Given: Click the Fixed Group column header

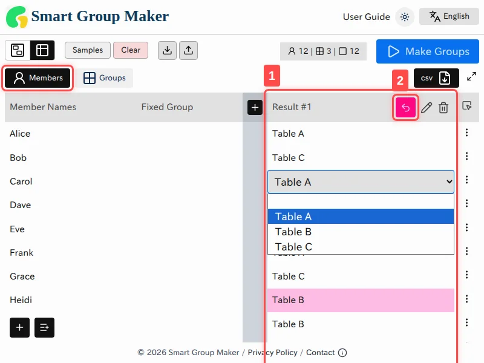Looking at the screenshot, I should tap(167, 107).
